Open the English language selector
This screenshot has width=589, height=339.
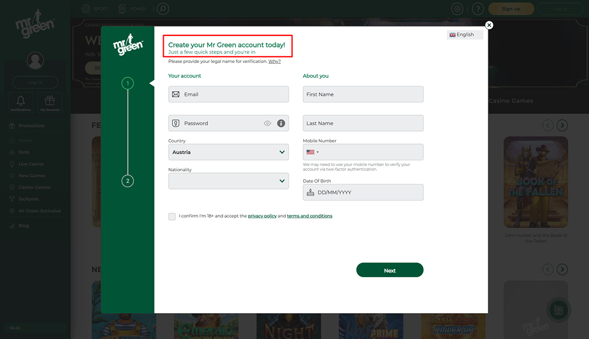(x=465, y=35)
